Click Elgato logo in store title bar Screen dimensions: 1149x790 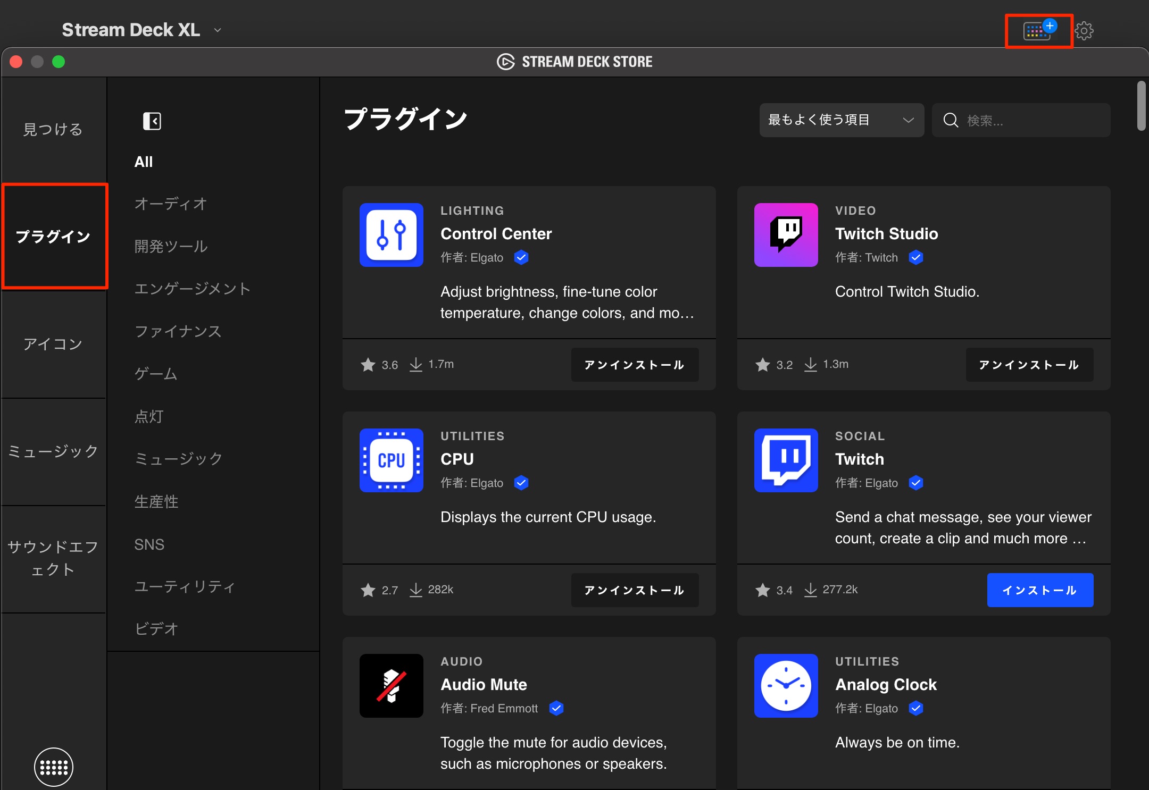pyautogui.click(x=505, y=62)
